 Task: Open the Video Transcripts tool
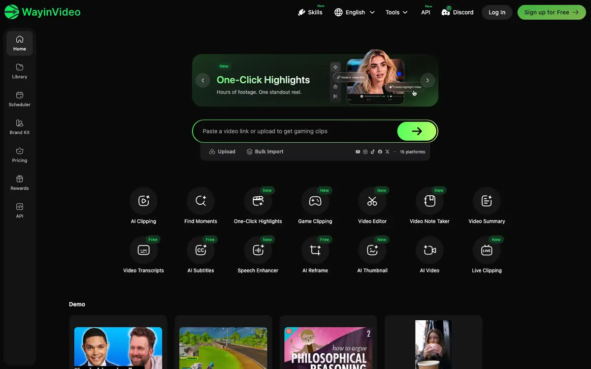tap(143, 250)
